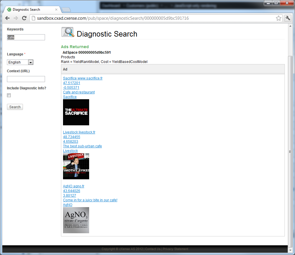Click the Search button
Image resolution: width=295 pixels, height=255 pixels.
[15, 107]
